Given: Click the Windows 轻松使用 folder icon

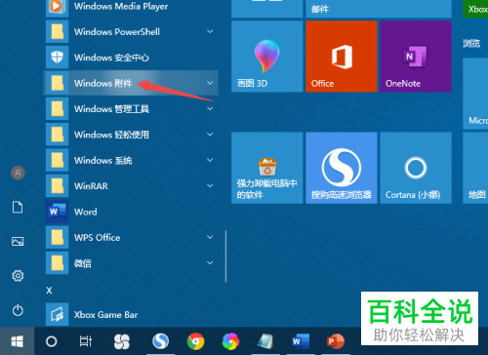Looking at the screenshot, I should tap(57, 135).
